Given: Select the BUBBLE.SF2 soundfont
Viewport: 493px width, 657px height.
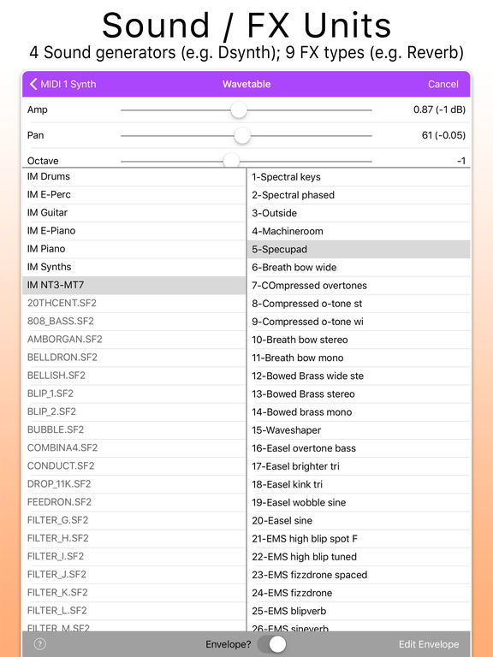Looking at the screenshot, I should [134, 429].
